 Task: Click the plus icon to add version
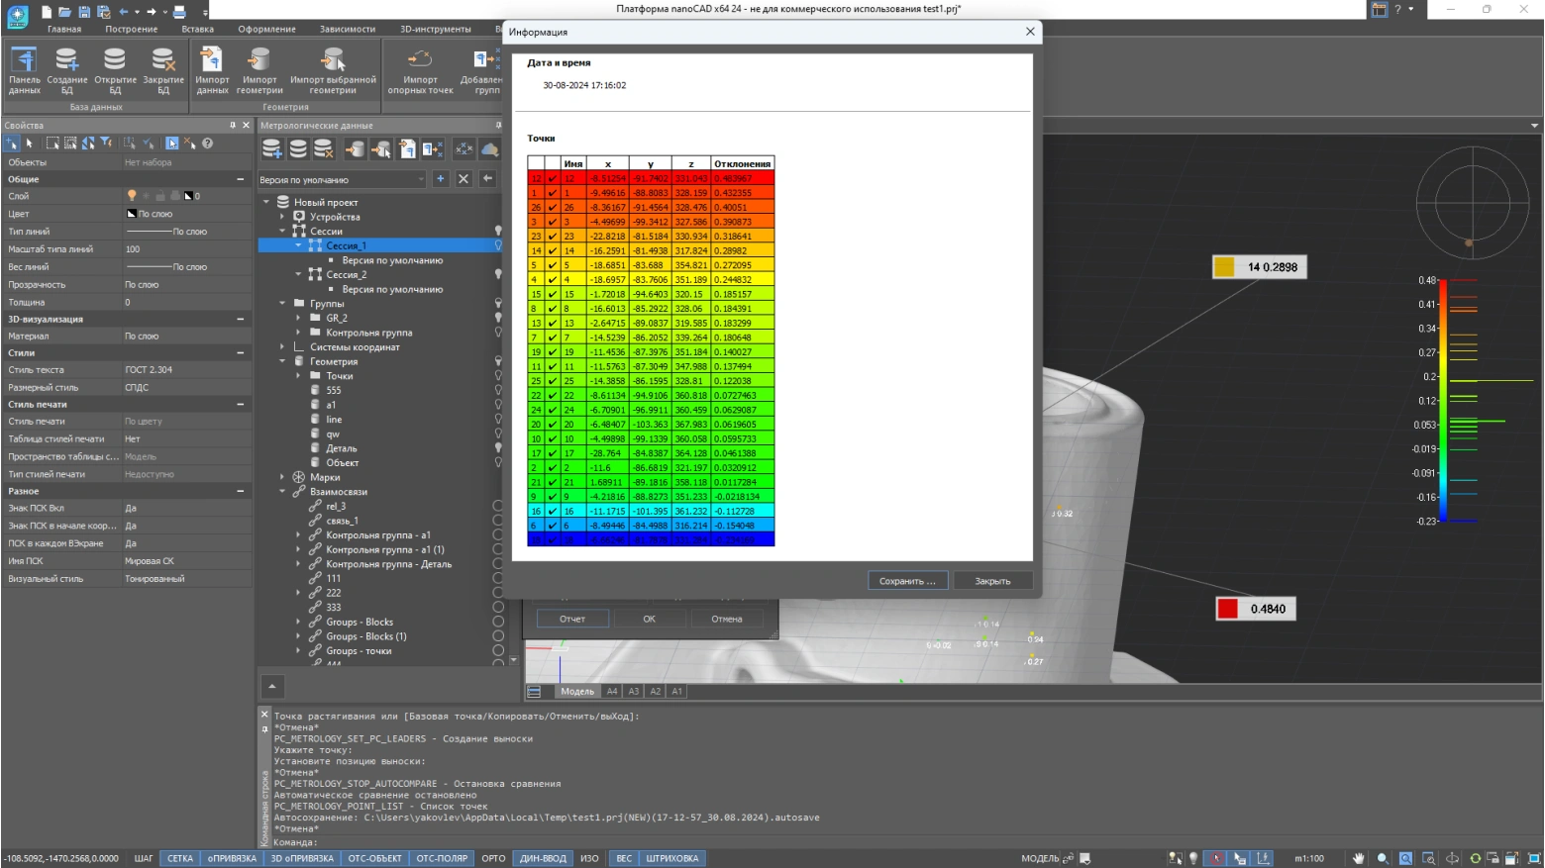(x=440, y=179)
